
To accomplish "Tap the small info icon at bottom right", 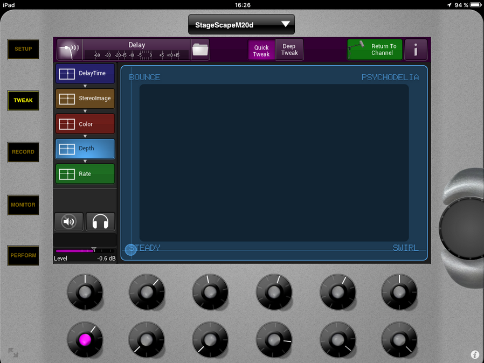I will (475, 354).
